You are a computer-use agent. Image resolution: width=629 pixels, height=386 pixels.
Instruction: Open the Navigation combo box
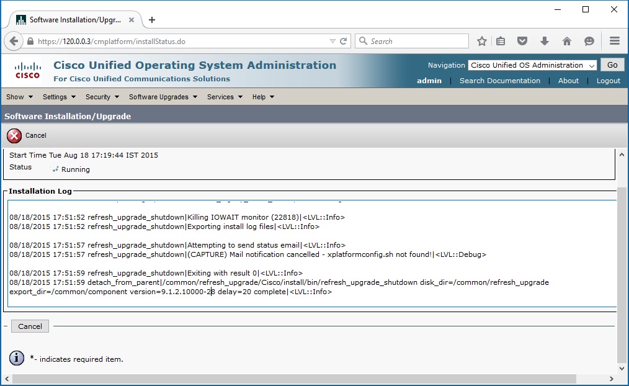532,65
